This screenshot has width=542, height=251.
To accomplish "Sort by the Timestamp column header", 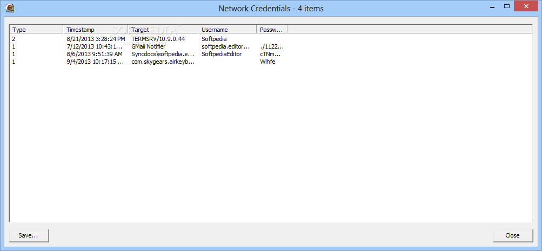I will coord(96,30).
